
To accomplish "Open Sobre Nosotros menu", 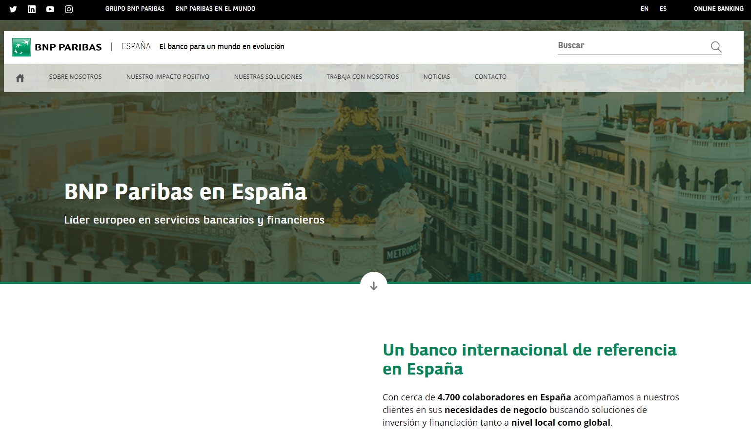I will pyautogui.click(x=75, y=77).
